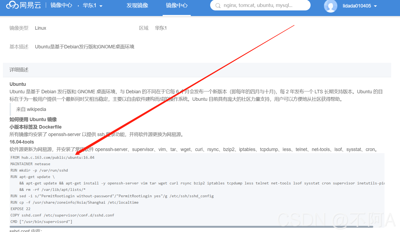Viewport: 400px width, 232px height.
Task: Click the 网易云 cloud logo icon
Action: (x=12, y=5)
